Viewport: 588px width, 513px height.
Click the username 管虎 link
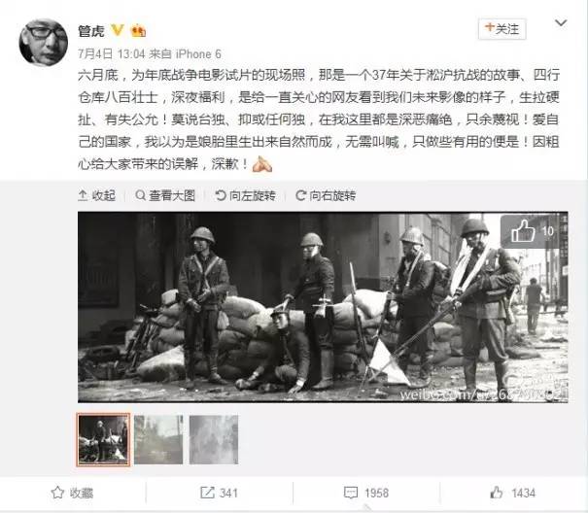91,31
